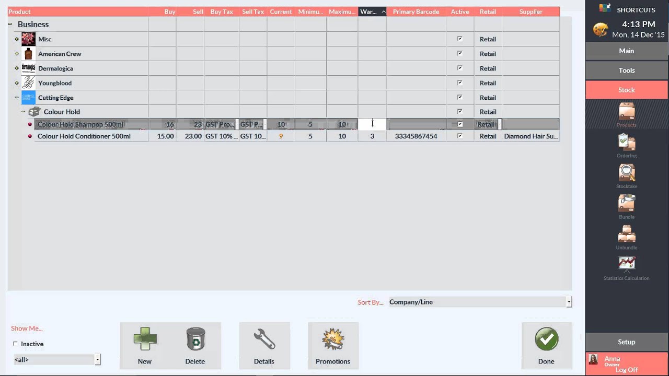Click barcode 33345867454 cell

[x=416, y=136]
